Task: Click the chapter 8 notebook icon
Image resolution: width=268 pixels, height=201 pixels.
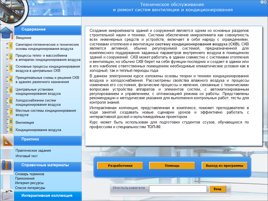Action: click(10, 122)
